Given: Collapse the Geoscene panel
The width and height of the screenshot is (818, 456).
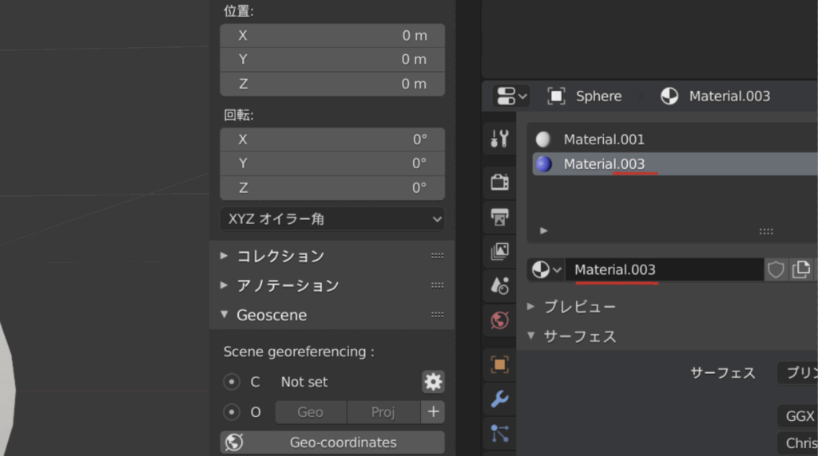Looking at the screenshot, I should [x=272, y=315].
